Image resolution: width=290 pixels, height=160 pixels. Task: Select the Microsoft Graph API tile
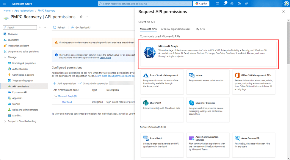coord(209,54)
